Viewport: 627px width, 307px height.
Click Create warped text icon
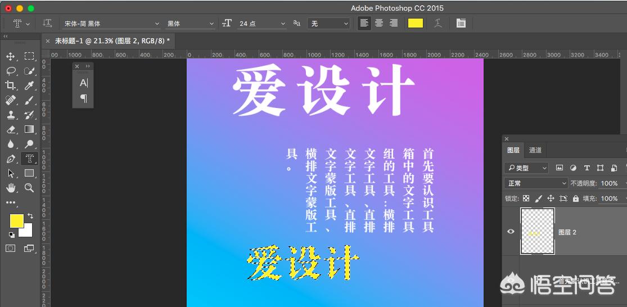(438, 23)
